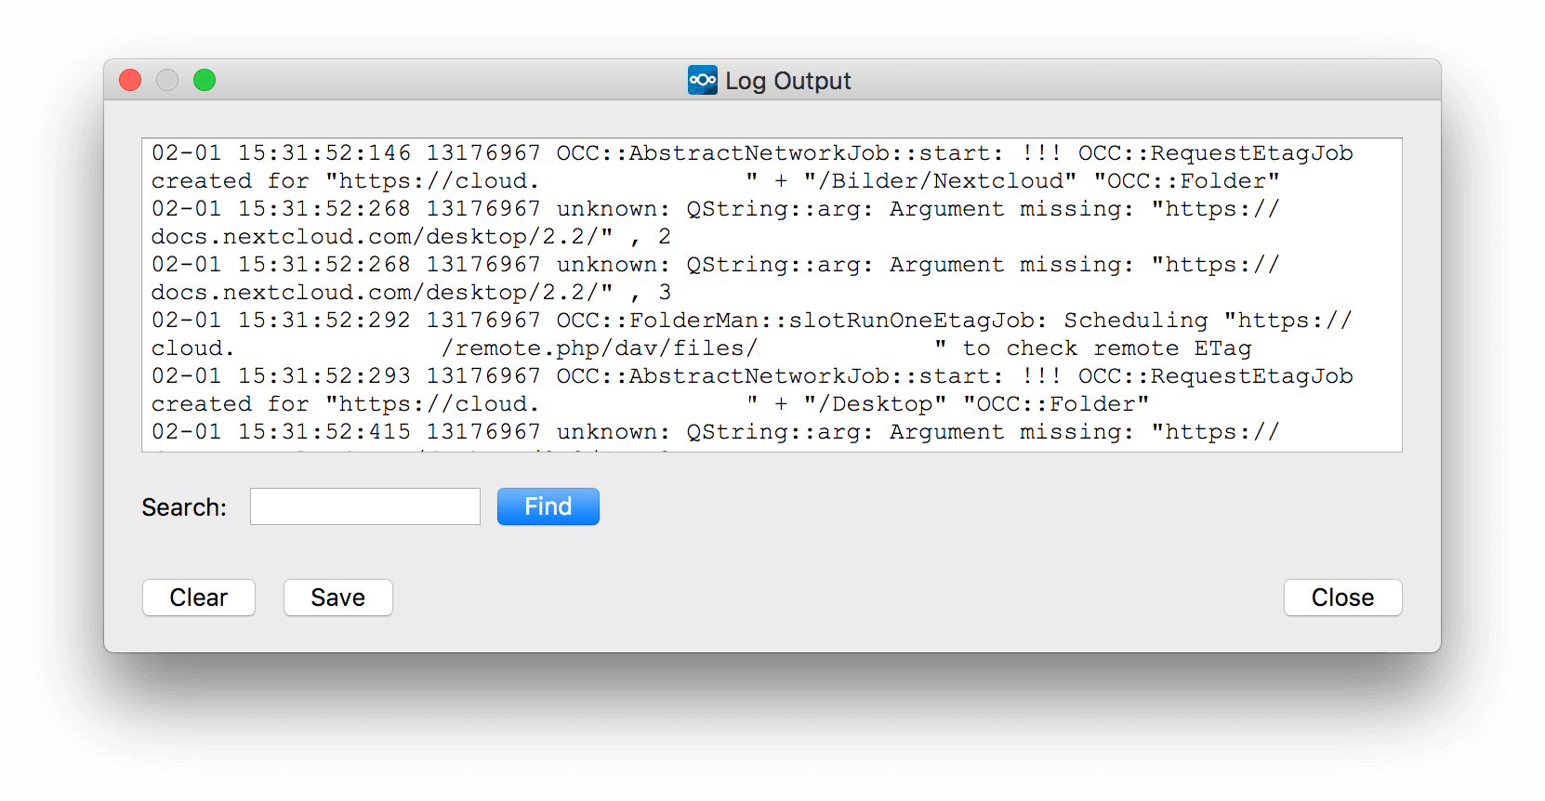Click the Nextcloud icon in the title bar

tap(703, 80)
